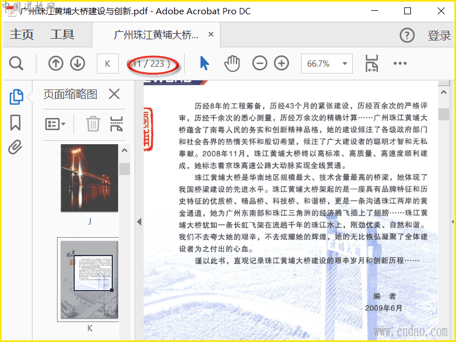The height and width of the screenshot is (342, 456).
Task: Close the 页面缩略图 panel
Action: (114, 94)
